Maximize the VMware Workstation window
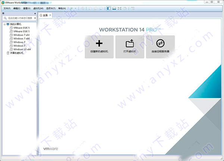The image size is (224, 161). [212, 2]
